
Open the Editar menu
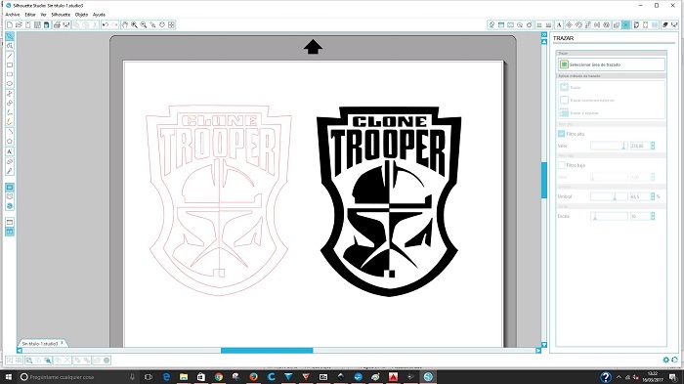click(30, 15)
